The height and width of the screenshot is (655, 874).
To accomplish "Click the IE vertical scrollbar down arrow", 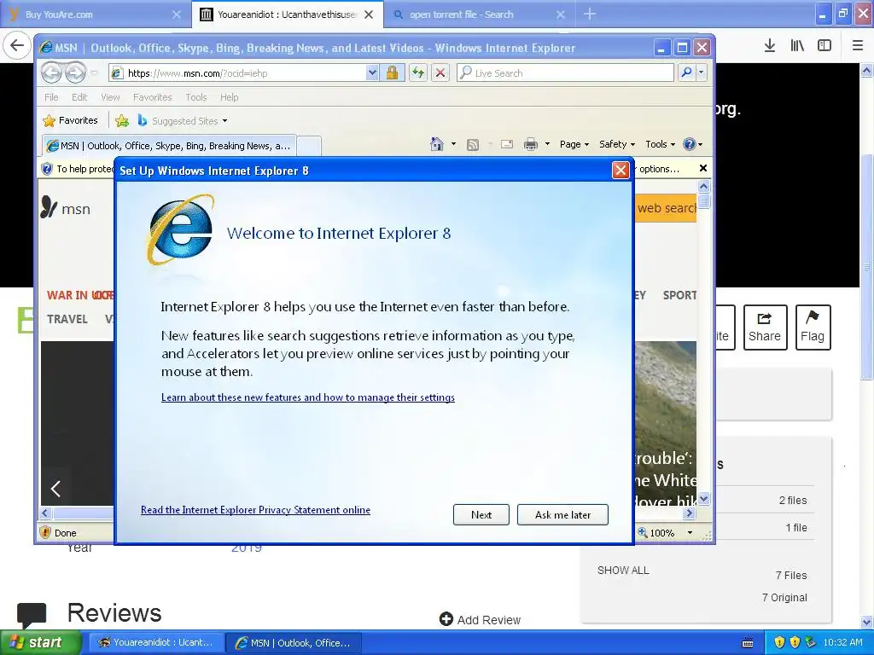I will pos(704,498).
